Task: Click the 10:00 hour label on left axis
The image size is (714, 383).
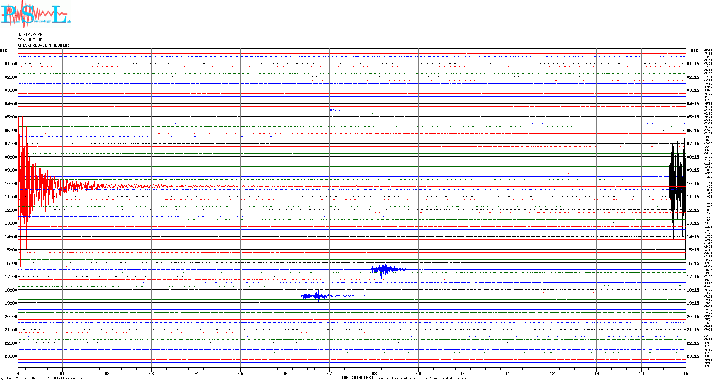Action: click(11, 184)
